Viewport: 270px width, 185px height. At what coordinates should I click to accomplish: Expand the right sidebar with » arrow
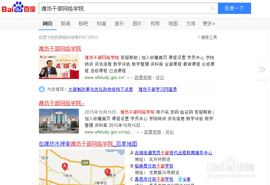[262, 70]
